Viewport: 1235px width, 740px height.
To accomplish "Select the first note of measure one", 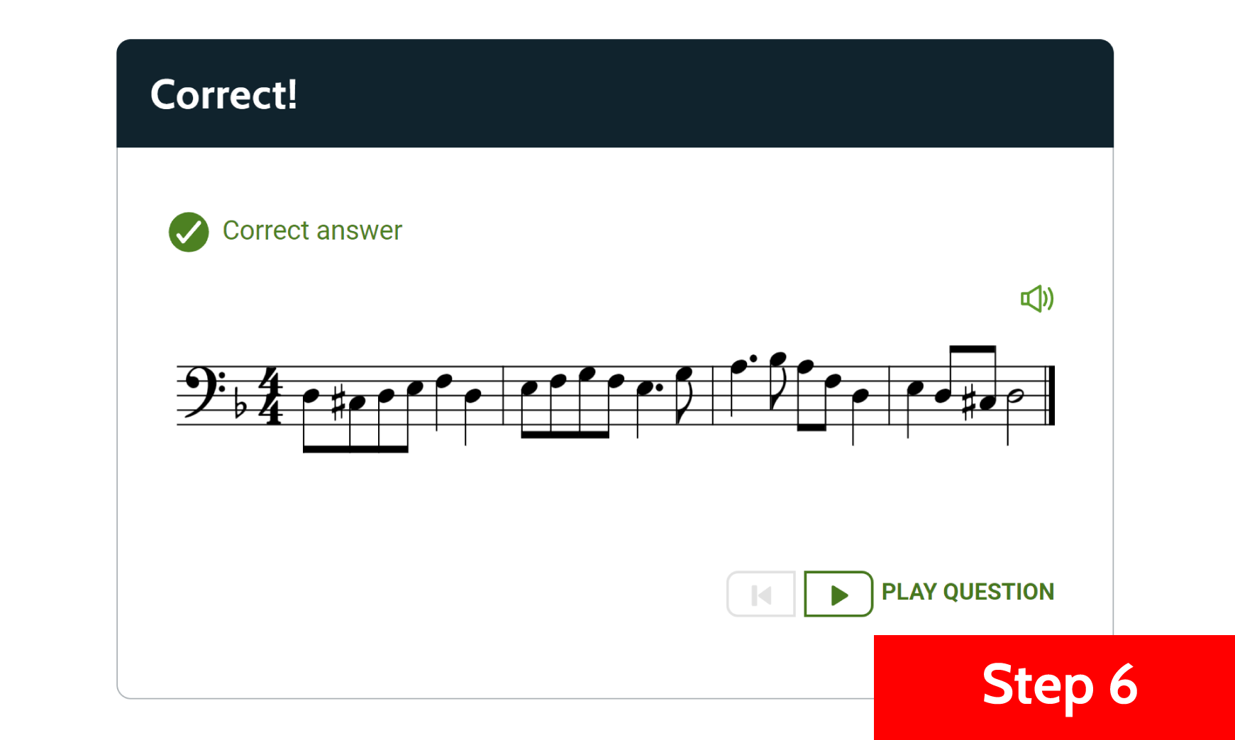I will tap(311, 396).
